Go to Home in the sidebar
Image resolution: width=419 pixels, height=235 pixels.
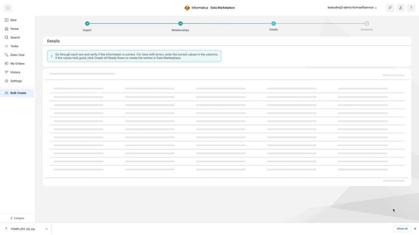click(14, 29)
